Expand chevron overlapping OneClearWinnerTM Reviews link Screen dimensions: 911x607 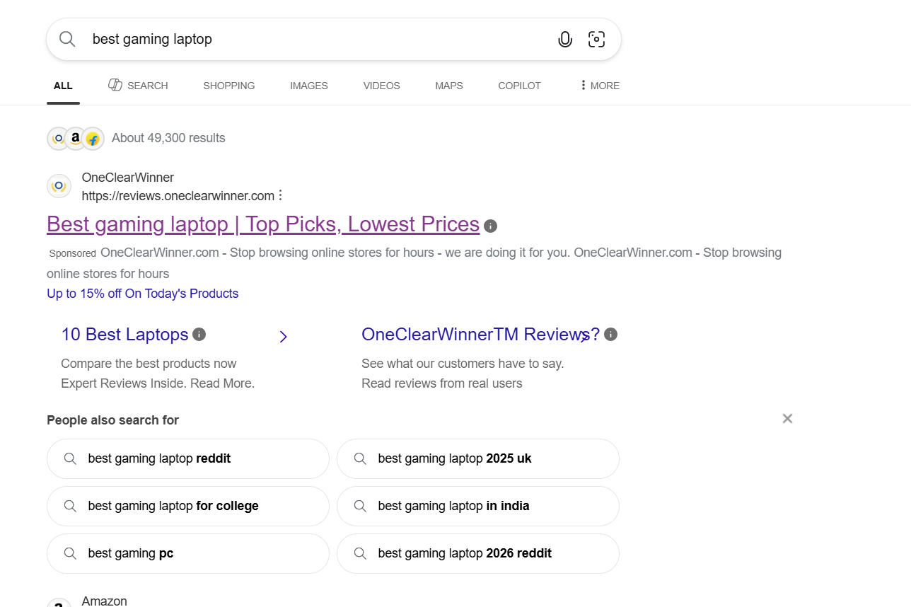(x=584, y=337)
